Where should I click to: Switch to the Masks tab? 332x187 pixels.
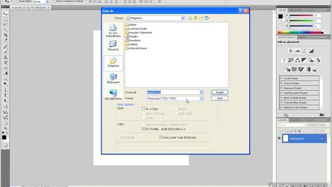click(302, 37)
